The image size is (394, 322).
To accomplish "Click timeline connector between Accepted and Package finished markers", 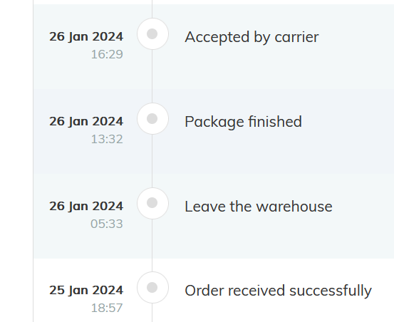I will [x=152, y=76].
